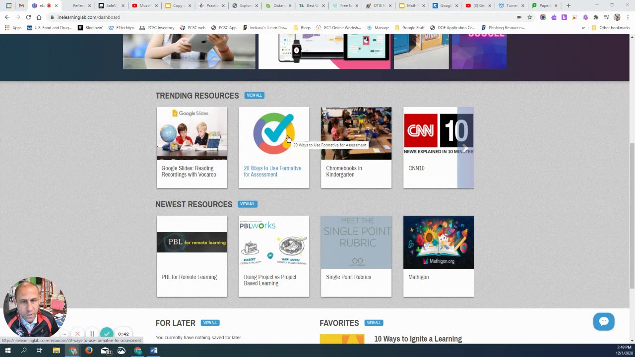Open the Phishing Resources bookmark
Screen dimensions: 635x357
click(x=503, y=28)
